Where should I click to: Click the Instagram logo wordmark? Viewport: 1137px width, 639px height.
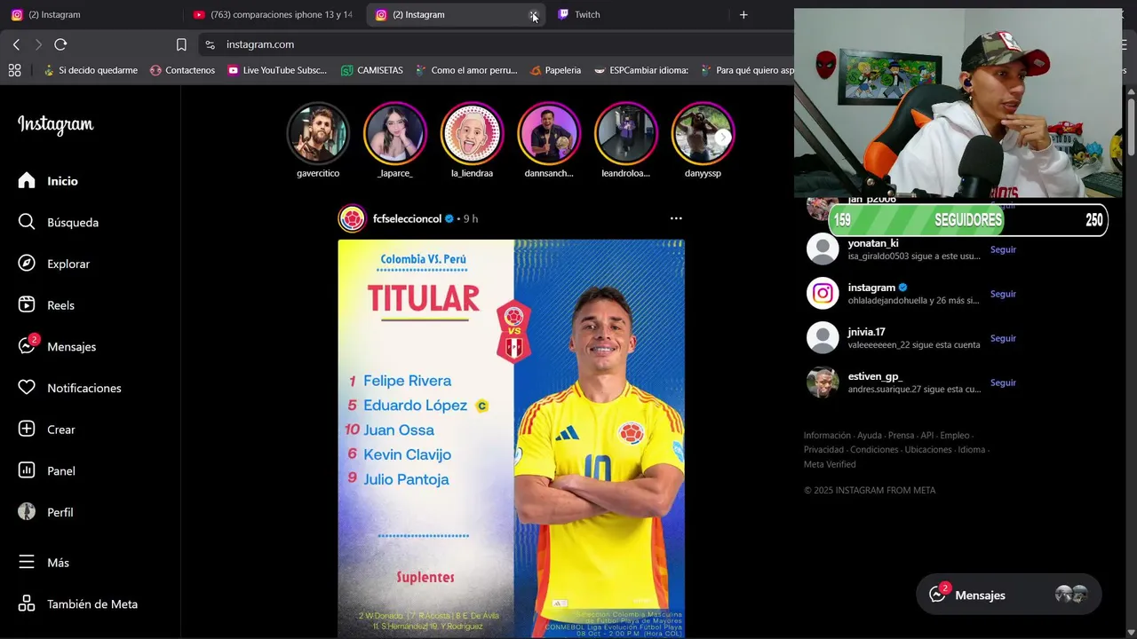point(55,124)
